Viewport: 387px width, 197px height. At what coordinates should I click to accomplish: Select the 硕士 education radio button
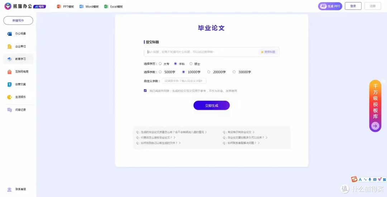point(191,64)
